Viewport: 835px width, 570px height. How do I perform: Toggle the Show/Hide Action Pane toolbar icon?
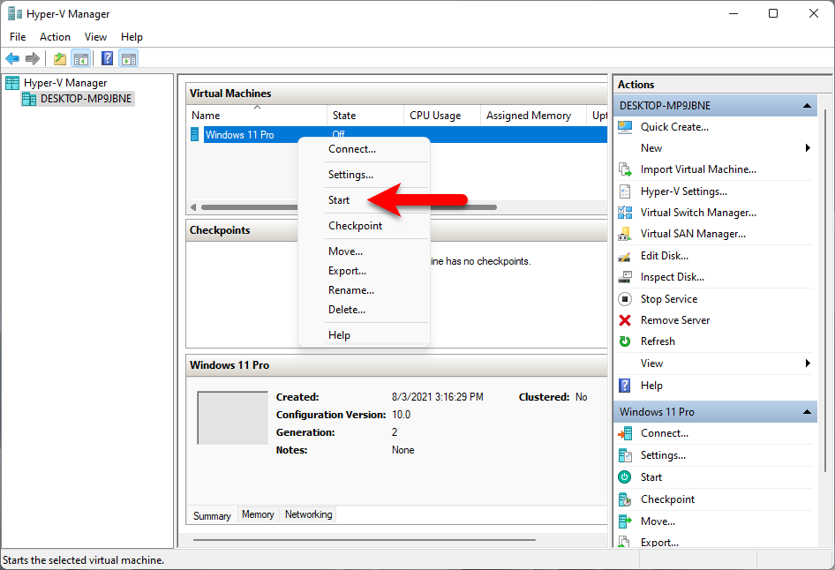pyautogui.click(x=128, y=58)
